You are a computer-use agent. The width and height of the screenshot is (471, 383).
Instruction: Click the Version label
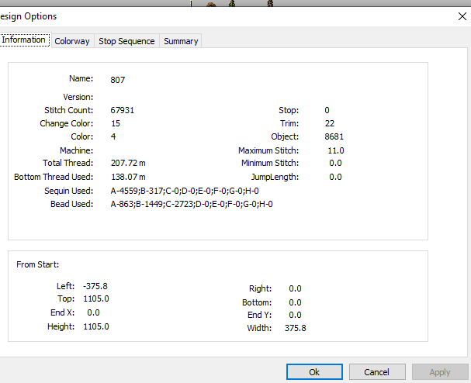[78, 97]
